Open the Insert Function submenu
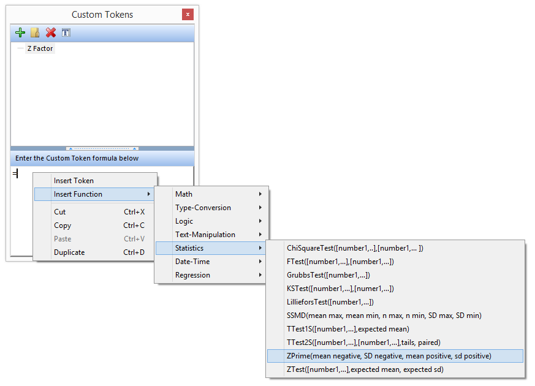Image resolution: width=535 pixels, height=386 pixels. (x=78, y=194)
